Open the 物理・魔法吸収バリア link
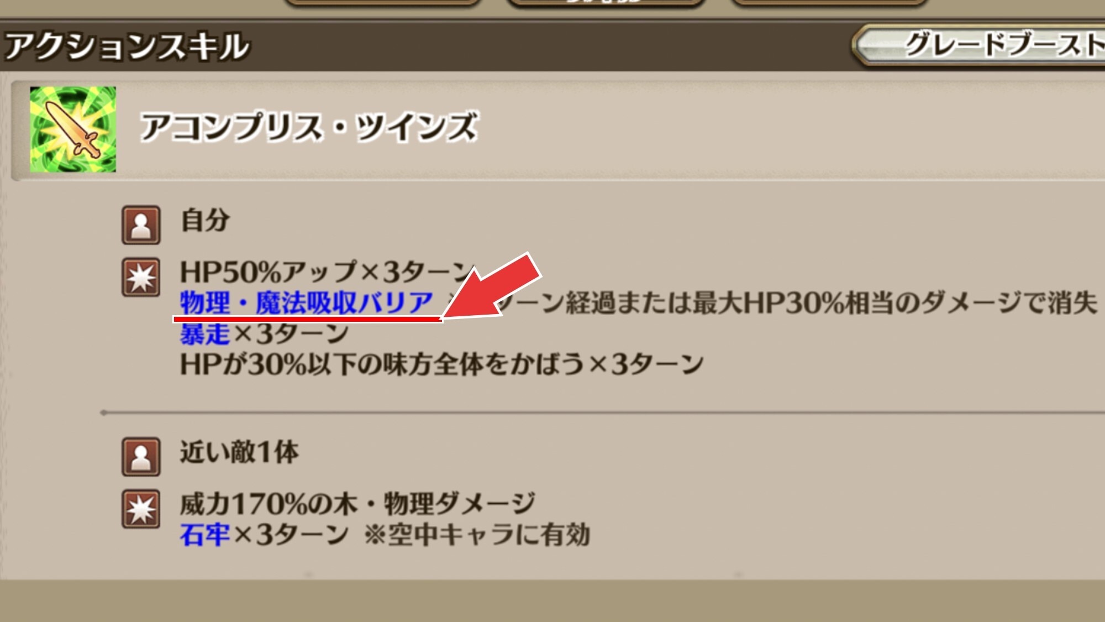Image resolution: width=1105 pixels, height=622 pixels. [307, 302]
